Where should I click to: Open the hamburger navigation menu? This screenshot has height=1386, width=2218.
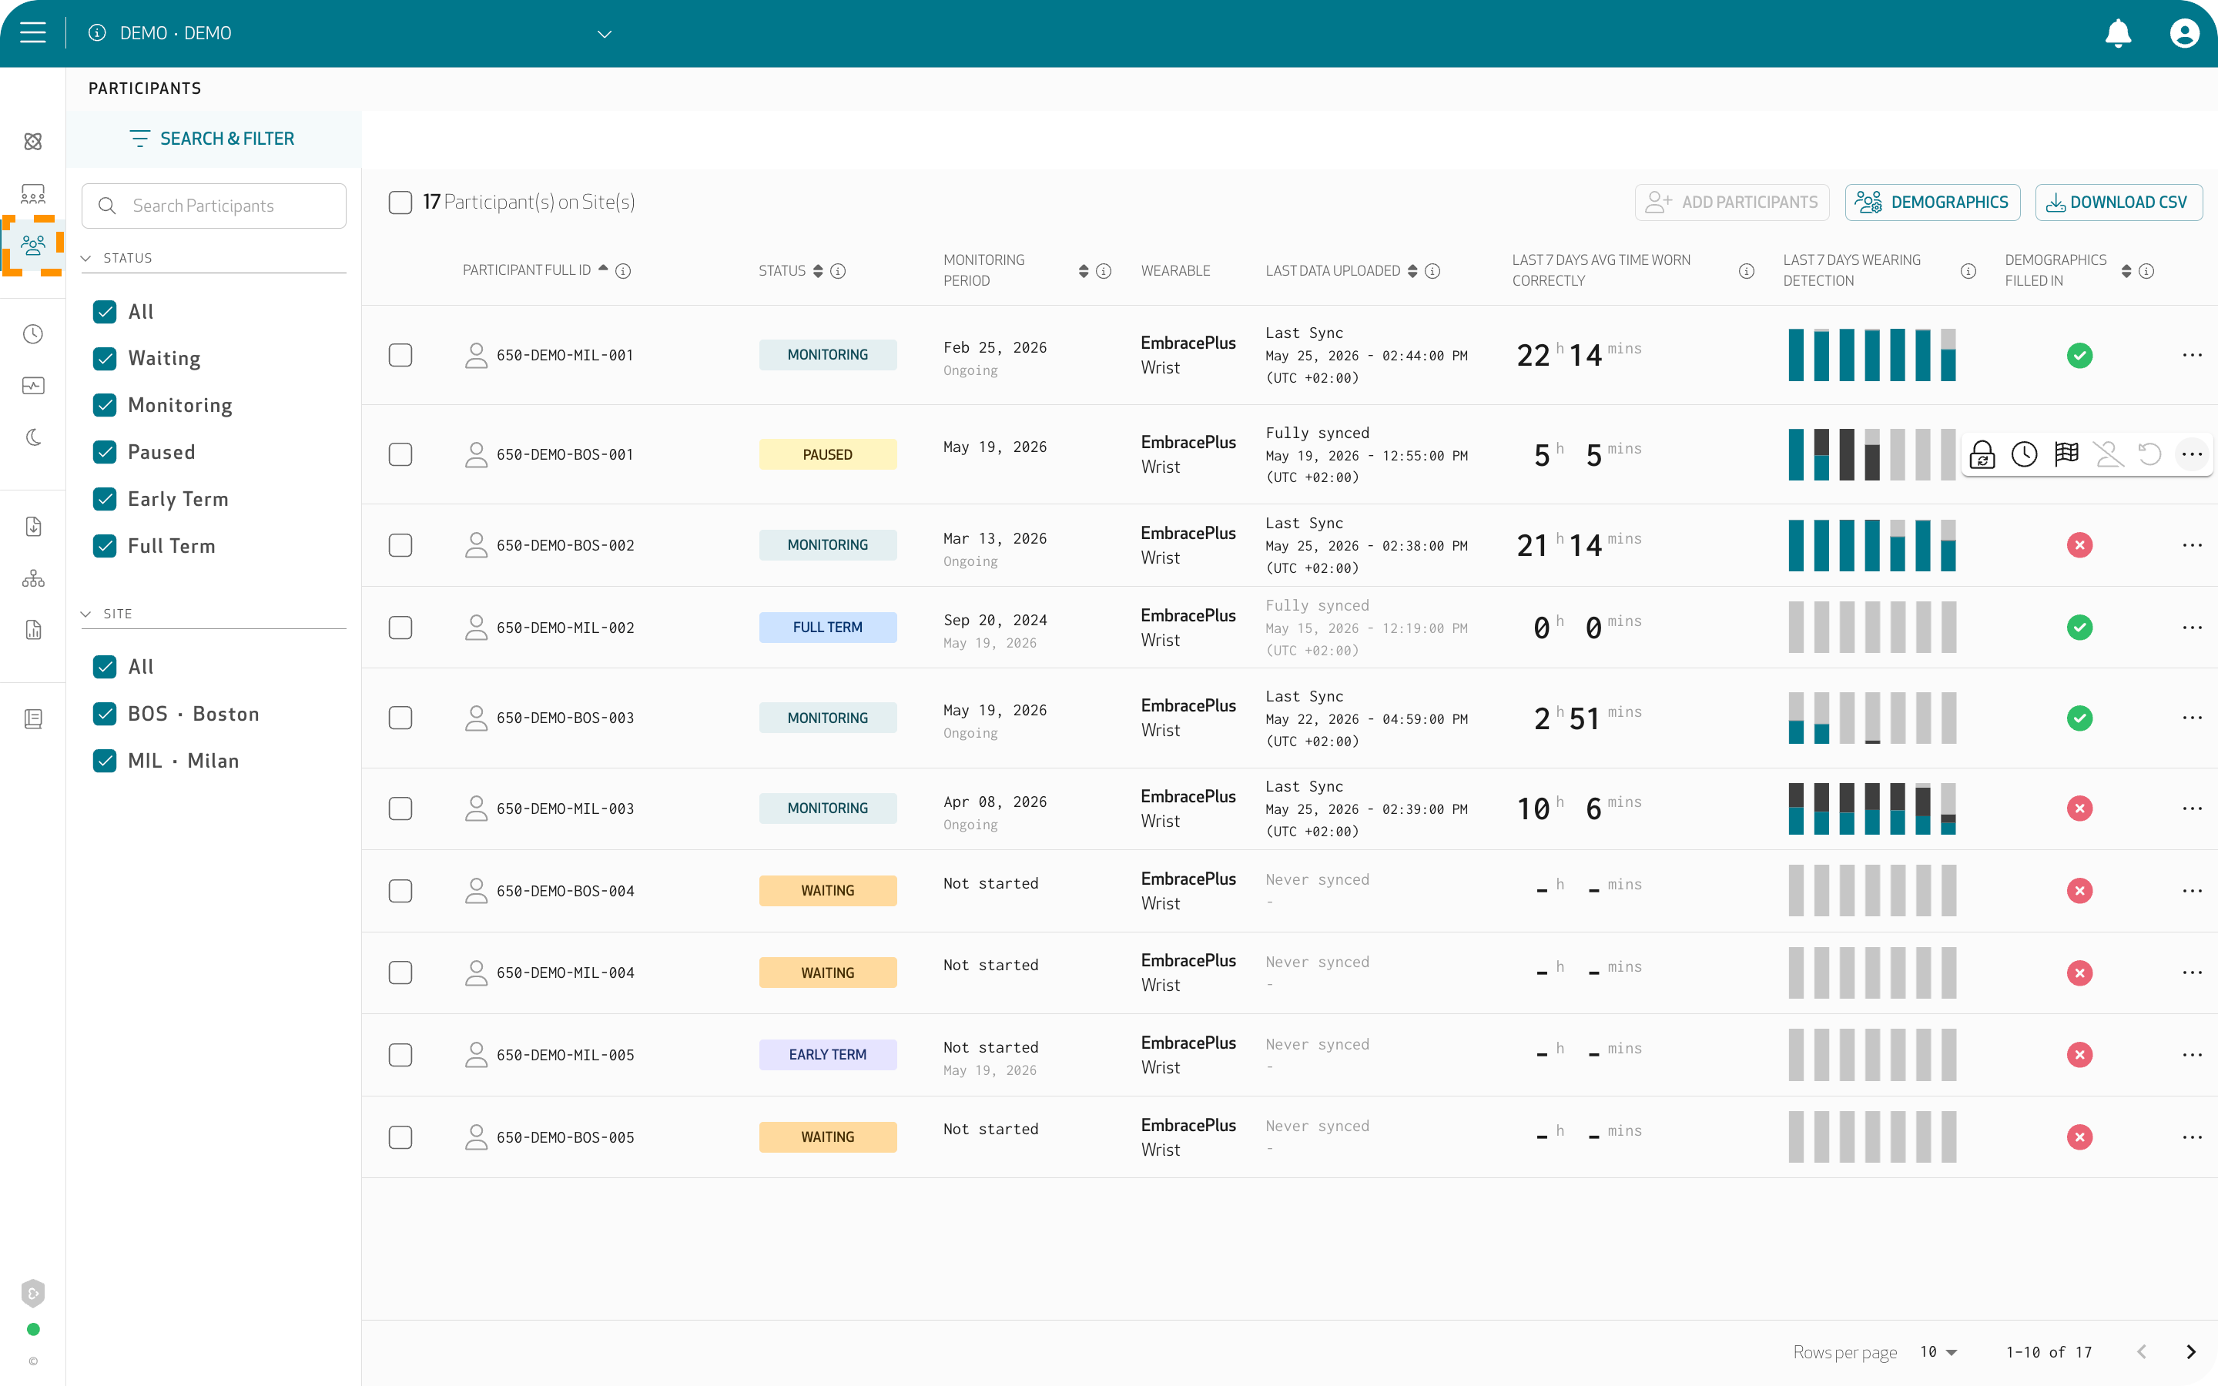pos(33,33)
